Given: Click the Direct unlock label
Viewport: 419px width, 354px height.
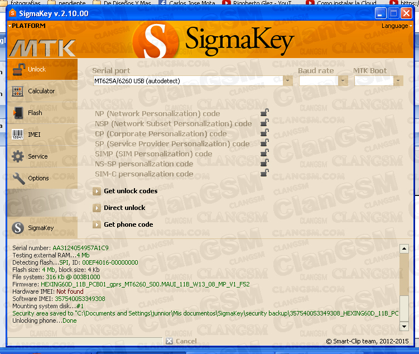Looking at the screenshot, I should (124, 208).
